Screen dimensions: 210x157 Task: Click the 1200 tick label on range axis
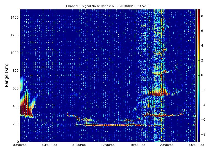pos(15,35)
